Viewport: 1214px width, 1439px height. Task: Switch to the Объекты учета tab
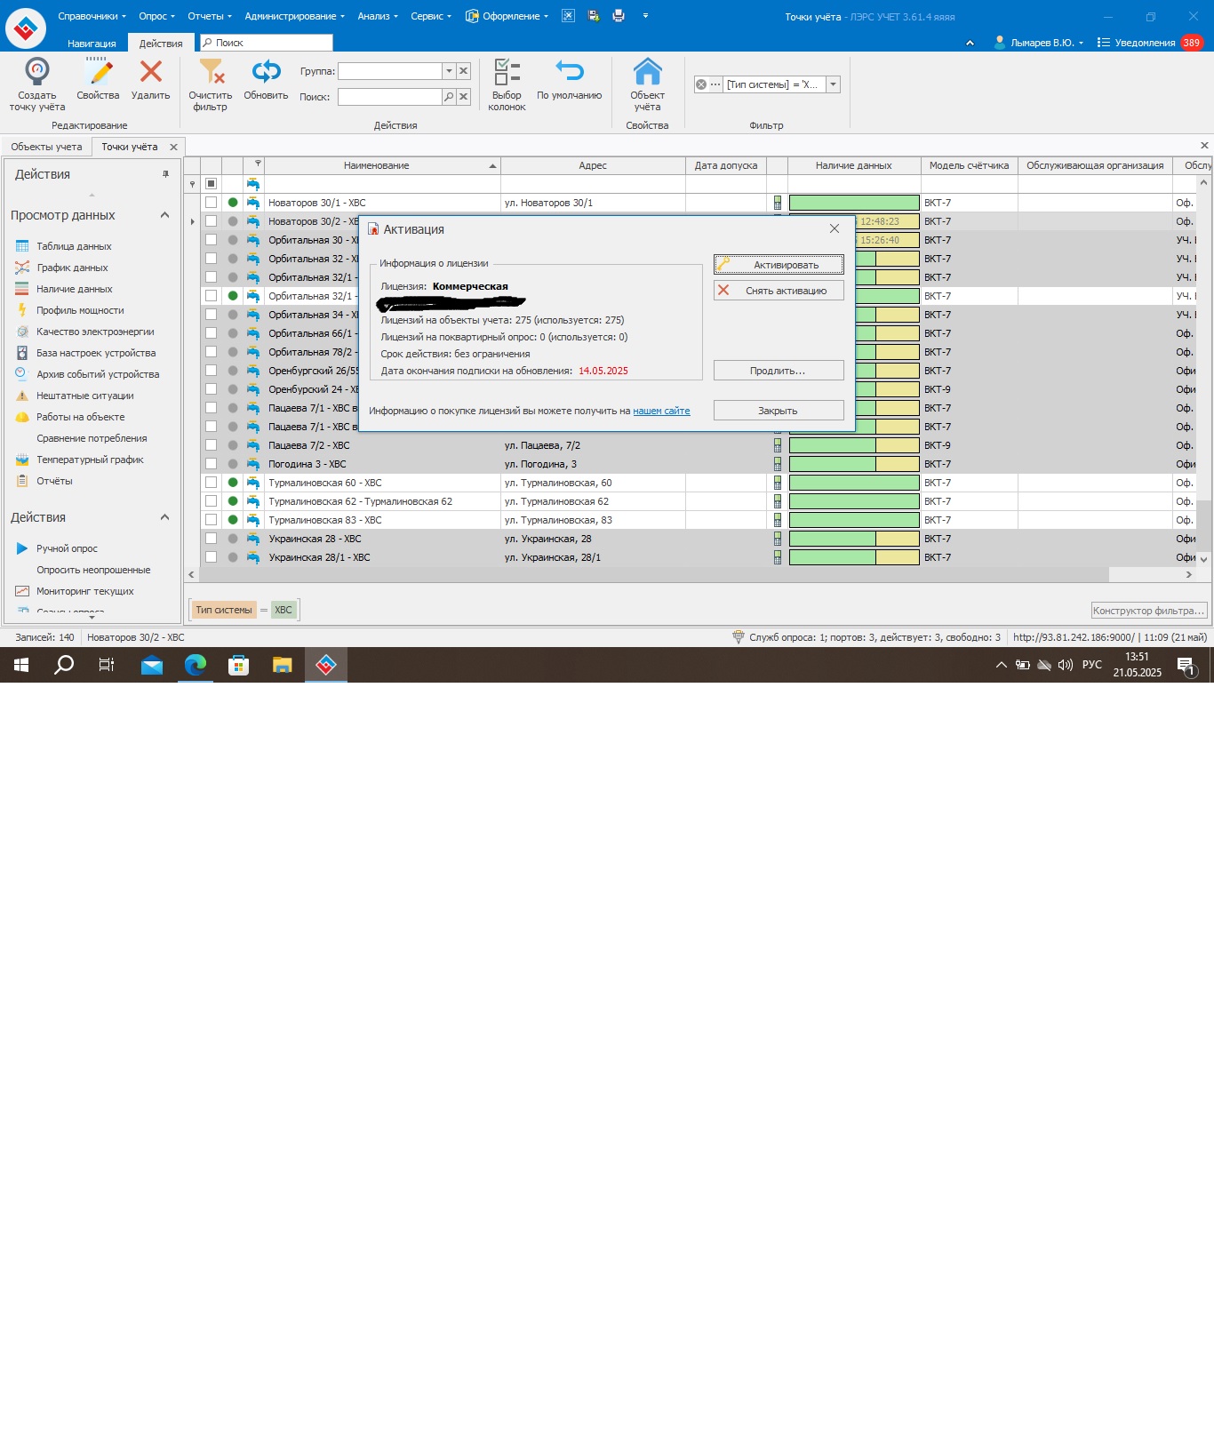(46, 147)
